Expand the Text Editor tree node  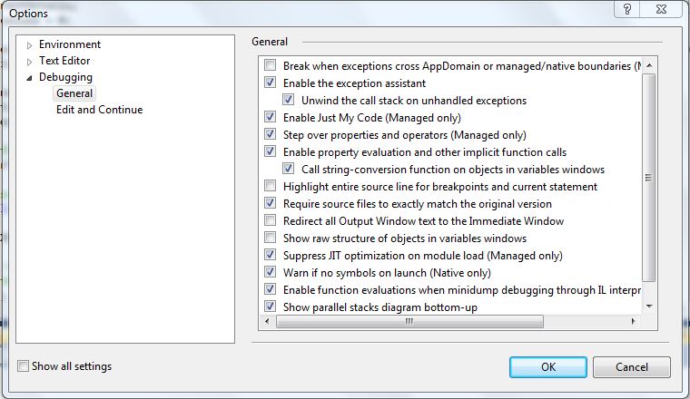coord(29,62)
